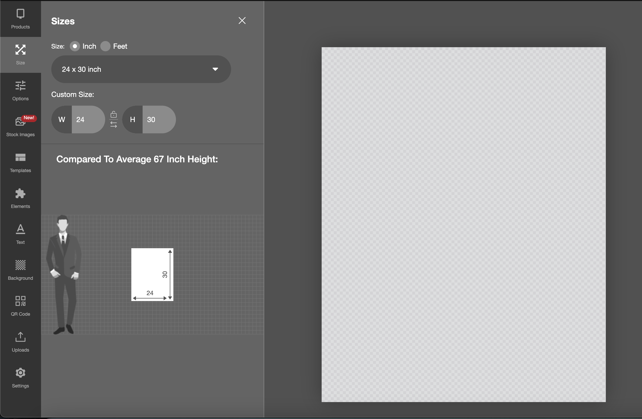642x419 pixels.
Task: Open the Elements puzzle-piece panel
Action: pos(21,198)
